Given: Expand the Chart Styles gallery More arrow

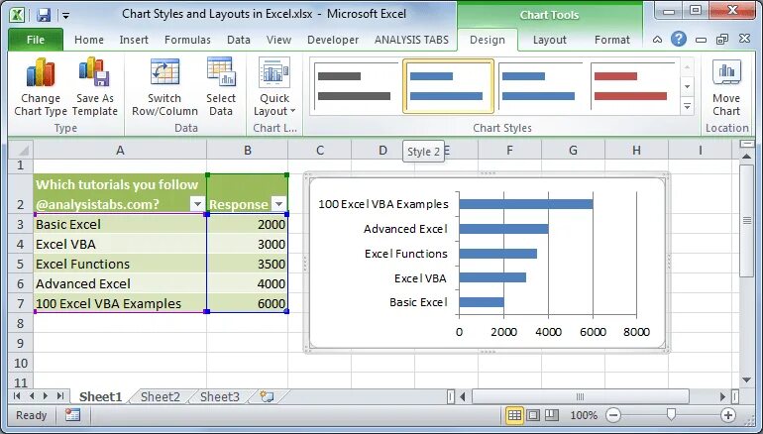Looking at the screenshot, I should coord(687,106).
